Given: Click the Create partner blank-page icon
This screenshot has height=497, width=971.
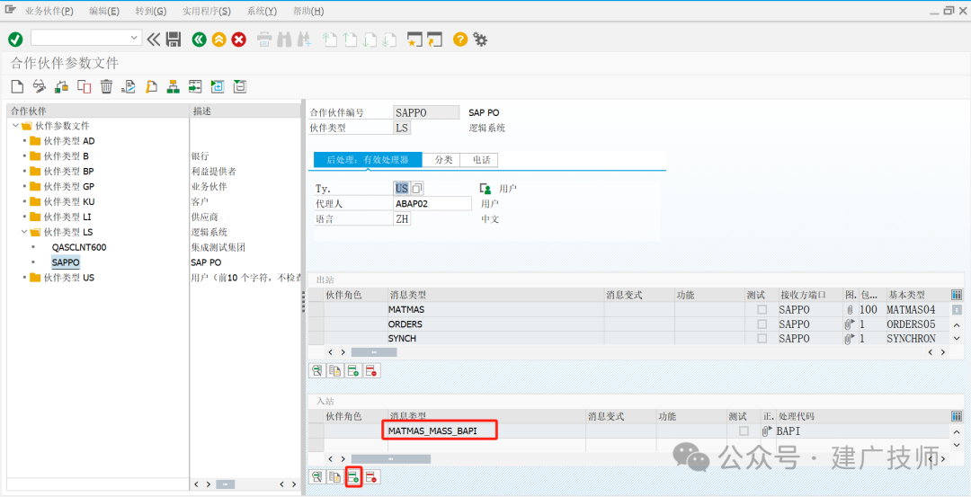Looking at the screenshot, I should click(17, 86).
